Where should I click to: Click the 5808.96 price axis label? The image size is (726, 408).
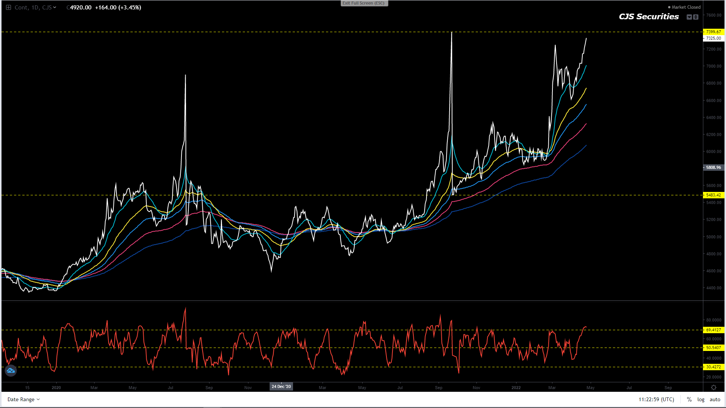[x=713, y=167]
